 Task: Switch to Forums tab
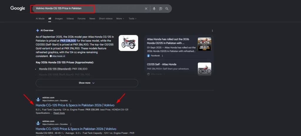pos(82,18)
